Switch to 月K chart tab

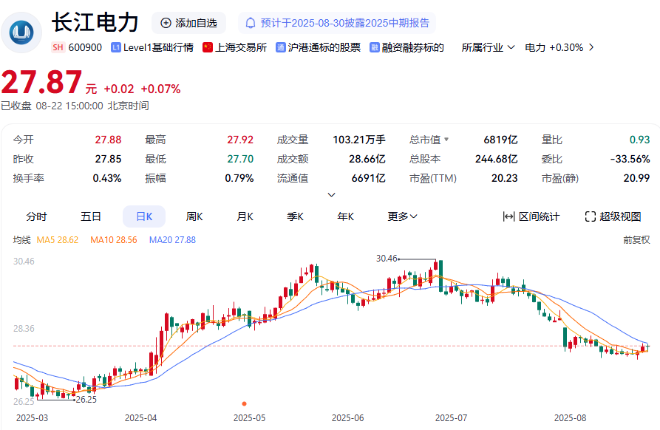[x=245, y=216]
